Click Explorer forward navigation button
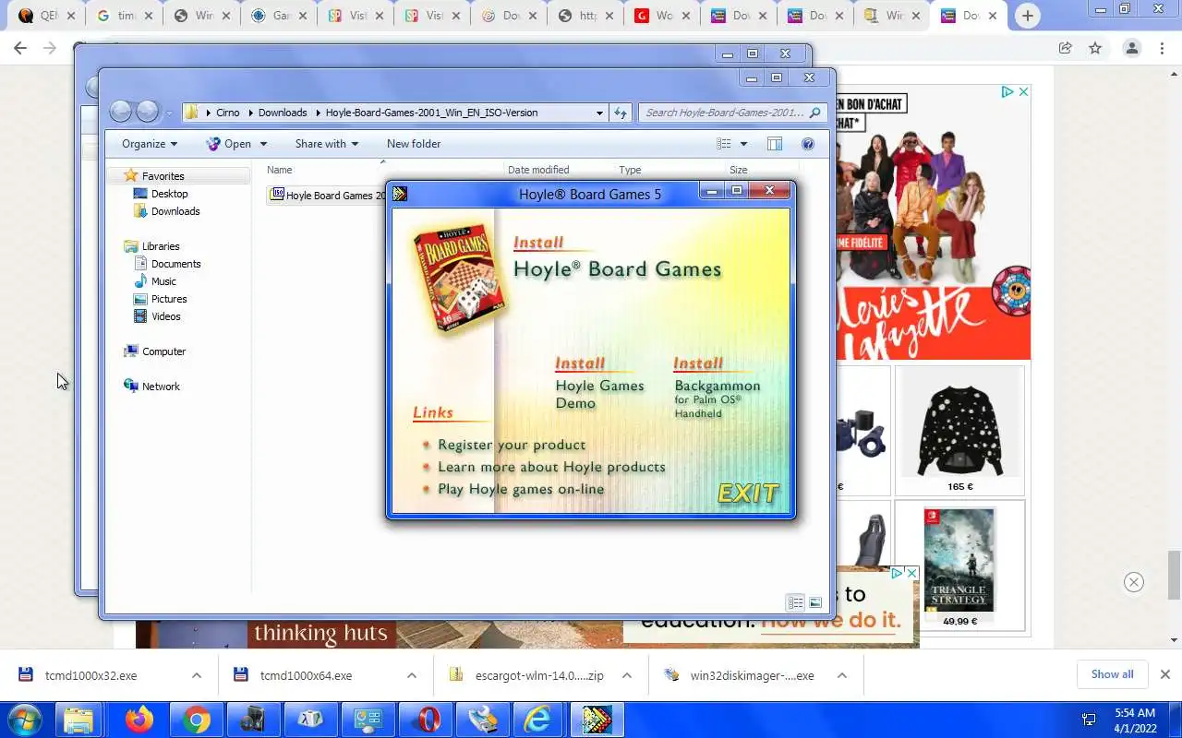The height and width of the screenshot is (738, 1182). (x=148, y=112)
